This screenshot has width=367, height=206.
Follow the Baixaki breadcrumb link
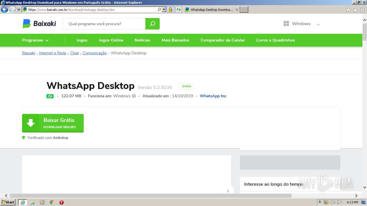28,53
